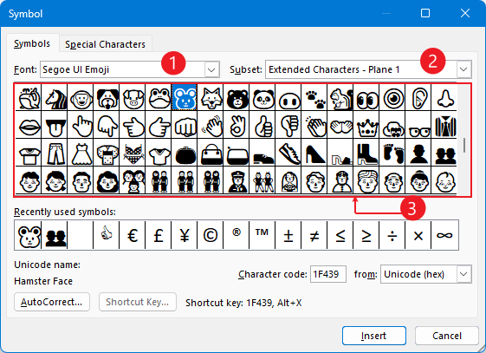
Task: Select the police officer symbol
Action: [237, 180]
